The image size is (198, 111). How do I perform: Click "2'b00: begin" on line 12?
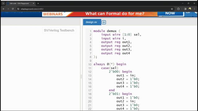(120, 72)
